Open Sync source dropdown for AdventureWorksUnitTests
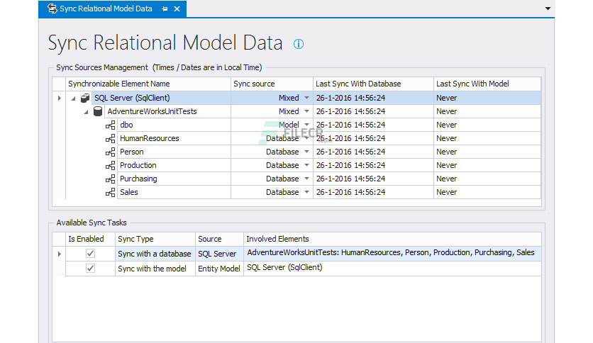The height and width of the screenshot is (343, 593). (x=306, y=111)
